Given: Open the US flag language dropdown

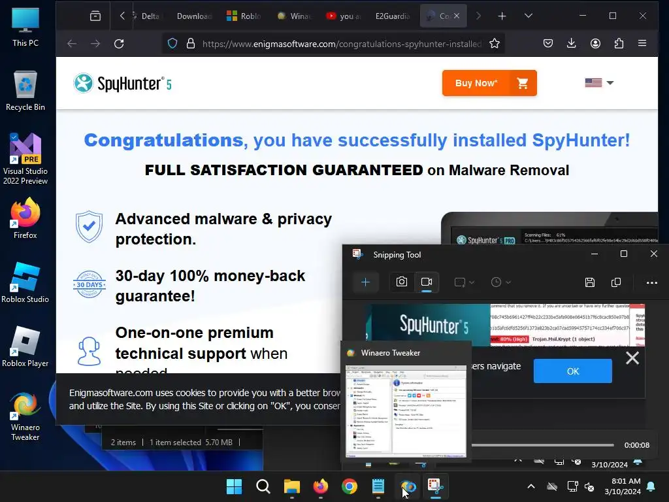Looking at the screenshot, I should [x=599, y=82].
